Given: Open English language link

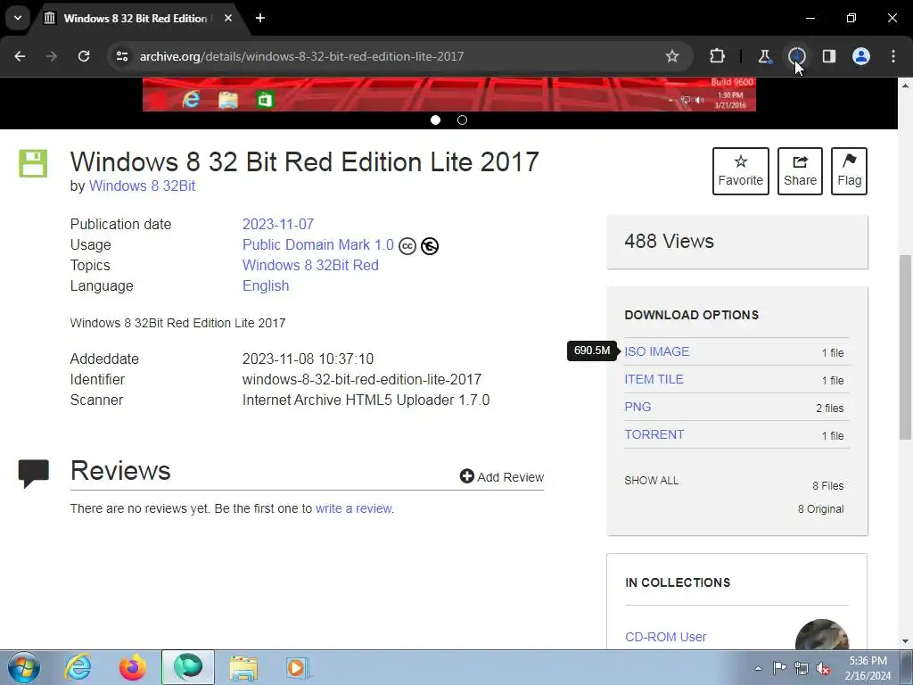Looking at the screenshot, I should point(266,286).
